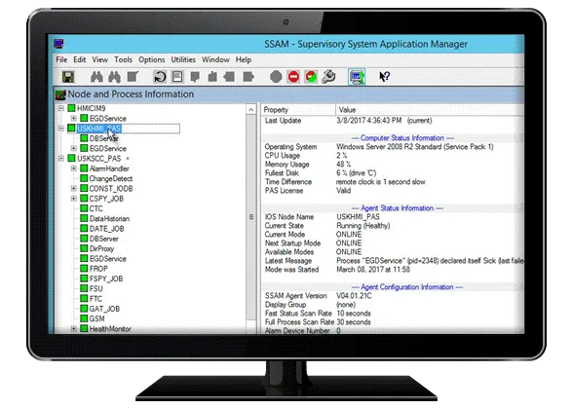Click the 'PAS License' property label

[284, 191]
